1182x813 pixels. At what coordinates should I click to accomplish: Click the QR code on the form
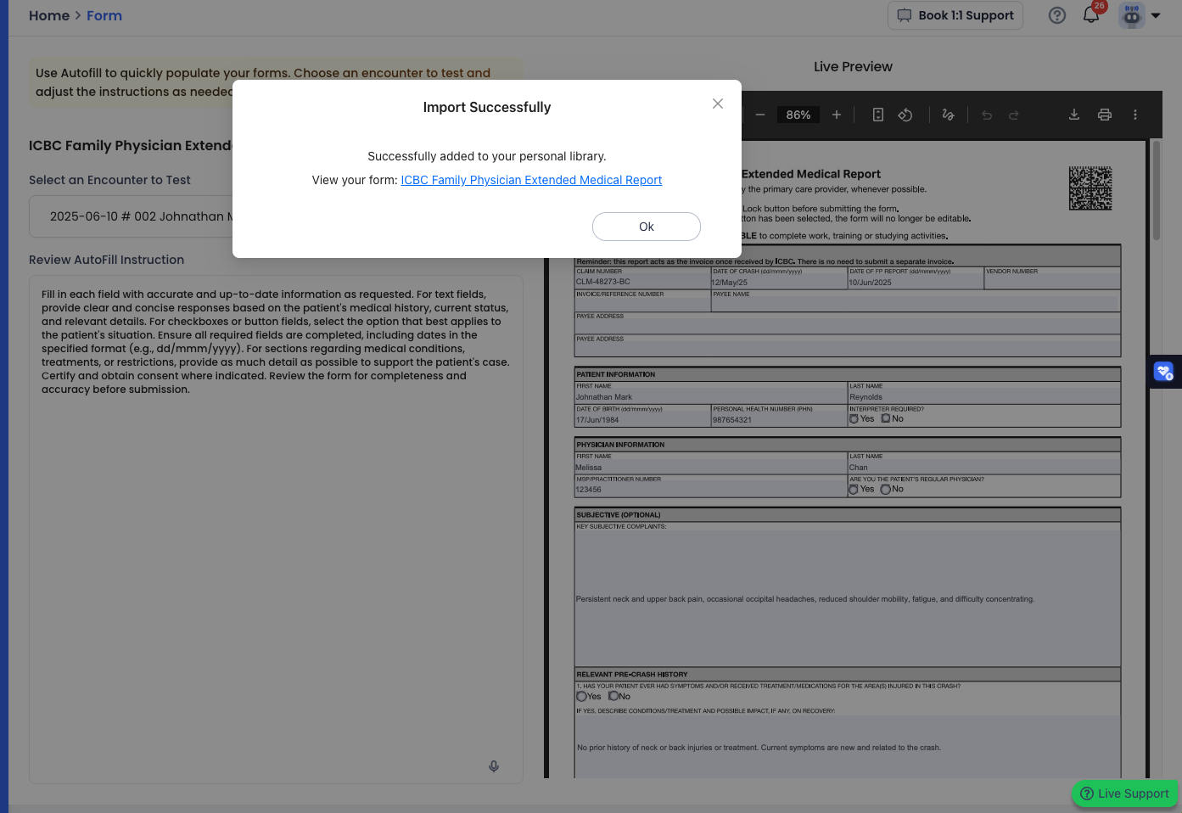coord(1090,188)
